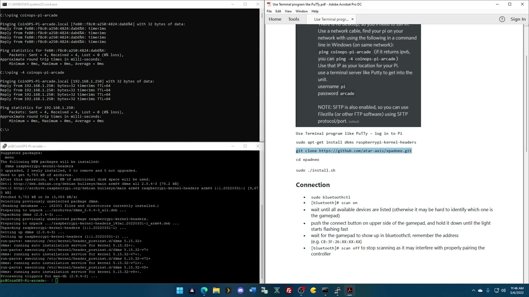Open Plex-style arrow app on the taskbar
529x297 pixels.
click(x=228, y=290)
